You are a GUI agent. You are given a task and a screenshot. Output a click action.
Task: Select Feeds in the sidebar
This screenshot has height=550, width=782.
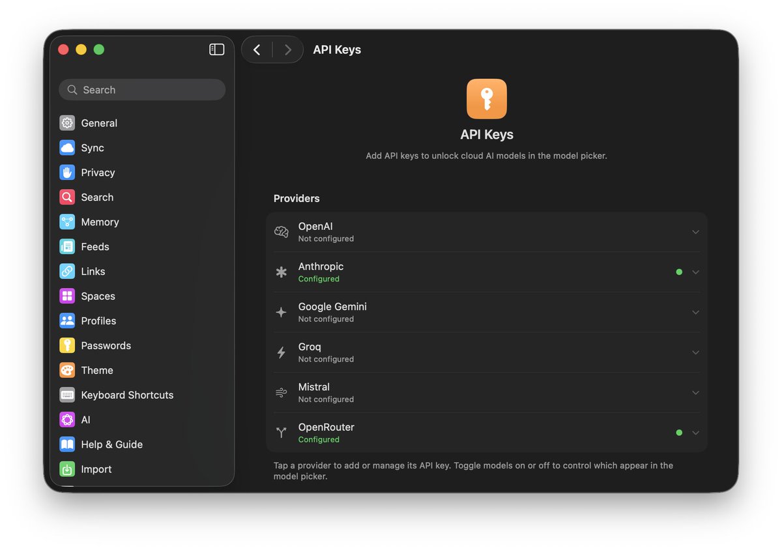(x=142, y=247)
